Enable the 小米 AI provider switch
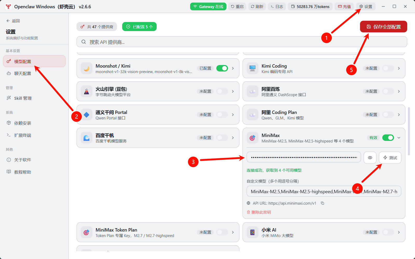415x259 pixels. coord(388,232)
